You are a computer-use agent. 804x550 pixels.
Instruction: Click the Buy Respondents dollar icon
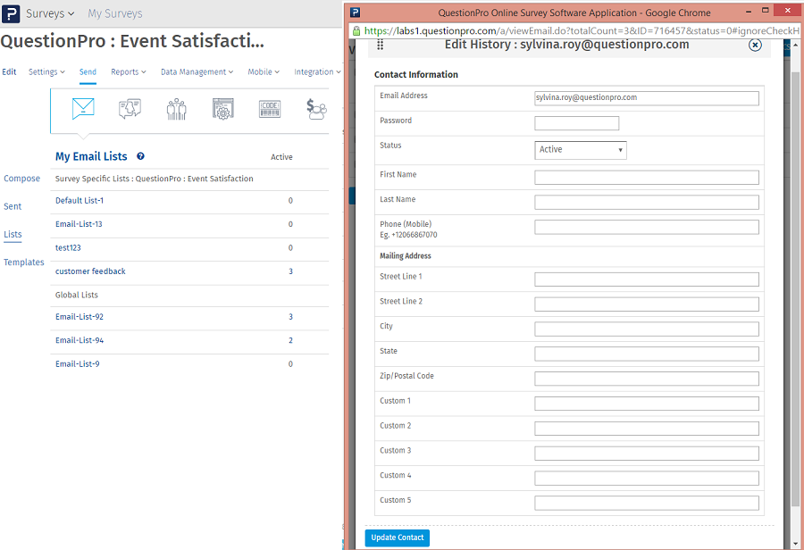click(x=315, y=108)
